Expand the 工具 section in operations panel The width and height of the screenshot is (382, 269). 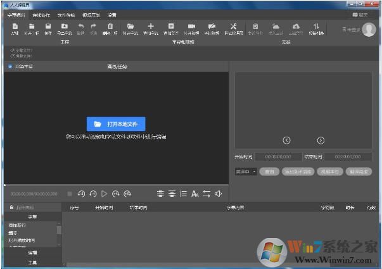32,261
